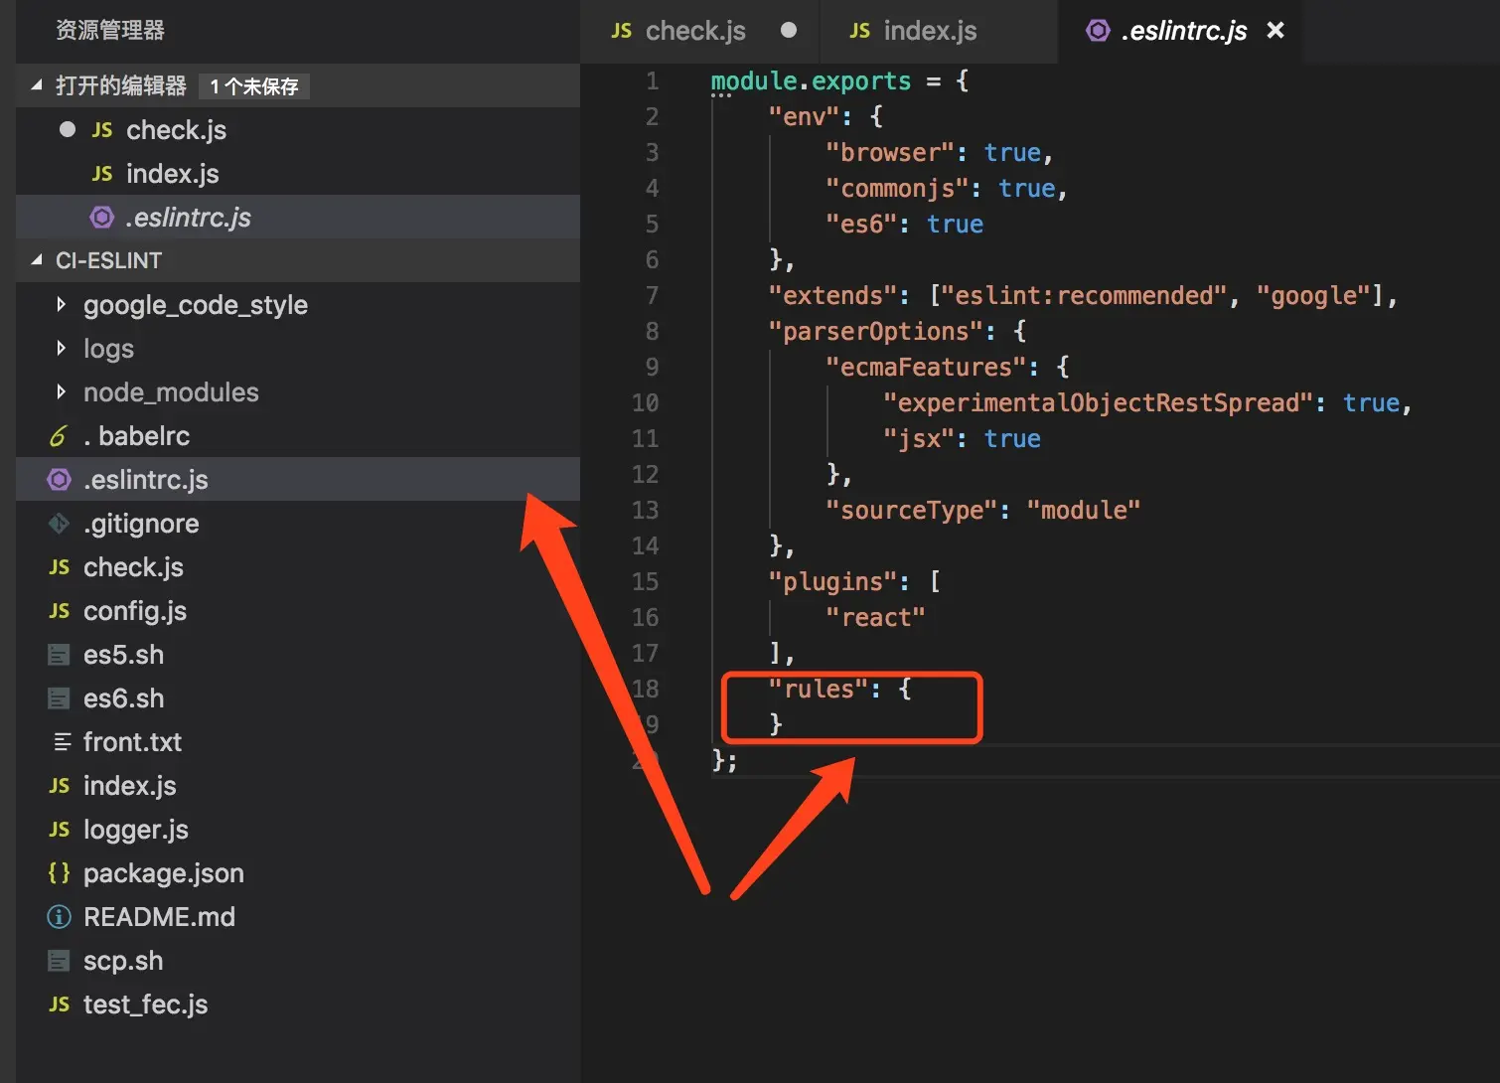Open the config.js file
Viewport: 1500px width, 1083px height.
point(298,611)
